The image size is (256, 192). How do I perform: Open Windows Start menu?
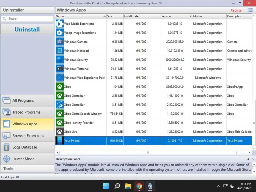[106, 186]
